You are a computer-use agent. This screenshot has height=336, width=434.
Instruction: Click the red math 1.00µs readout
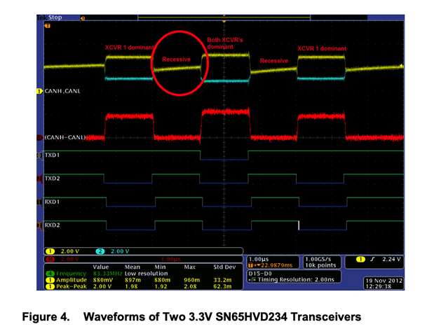pyautogui.click(x=171, y=259)
